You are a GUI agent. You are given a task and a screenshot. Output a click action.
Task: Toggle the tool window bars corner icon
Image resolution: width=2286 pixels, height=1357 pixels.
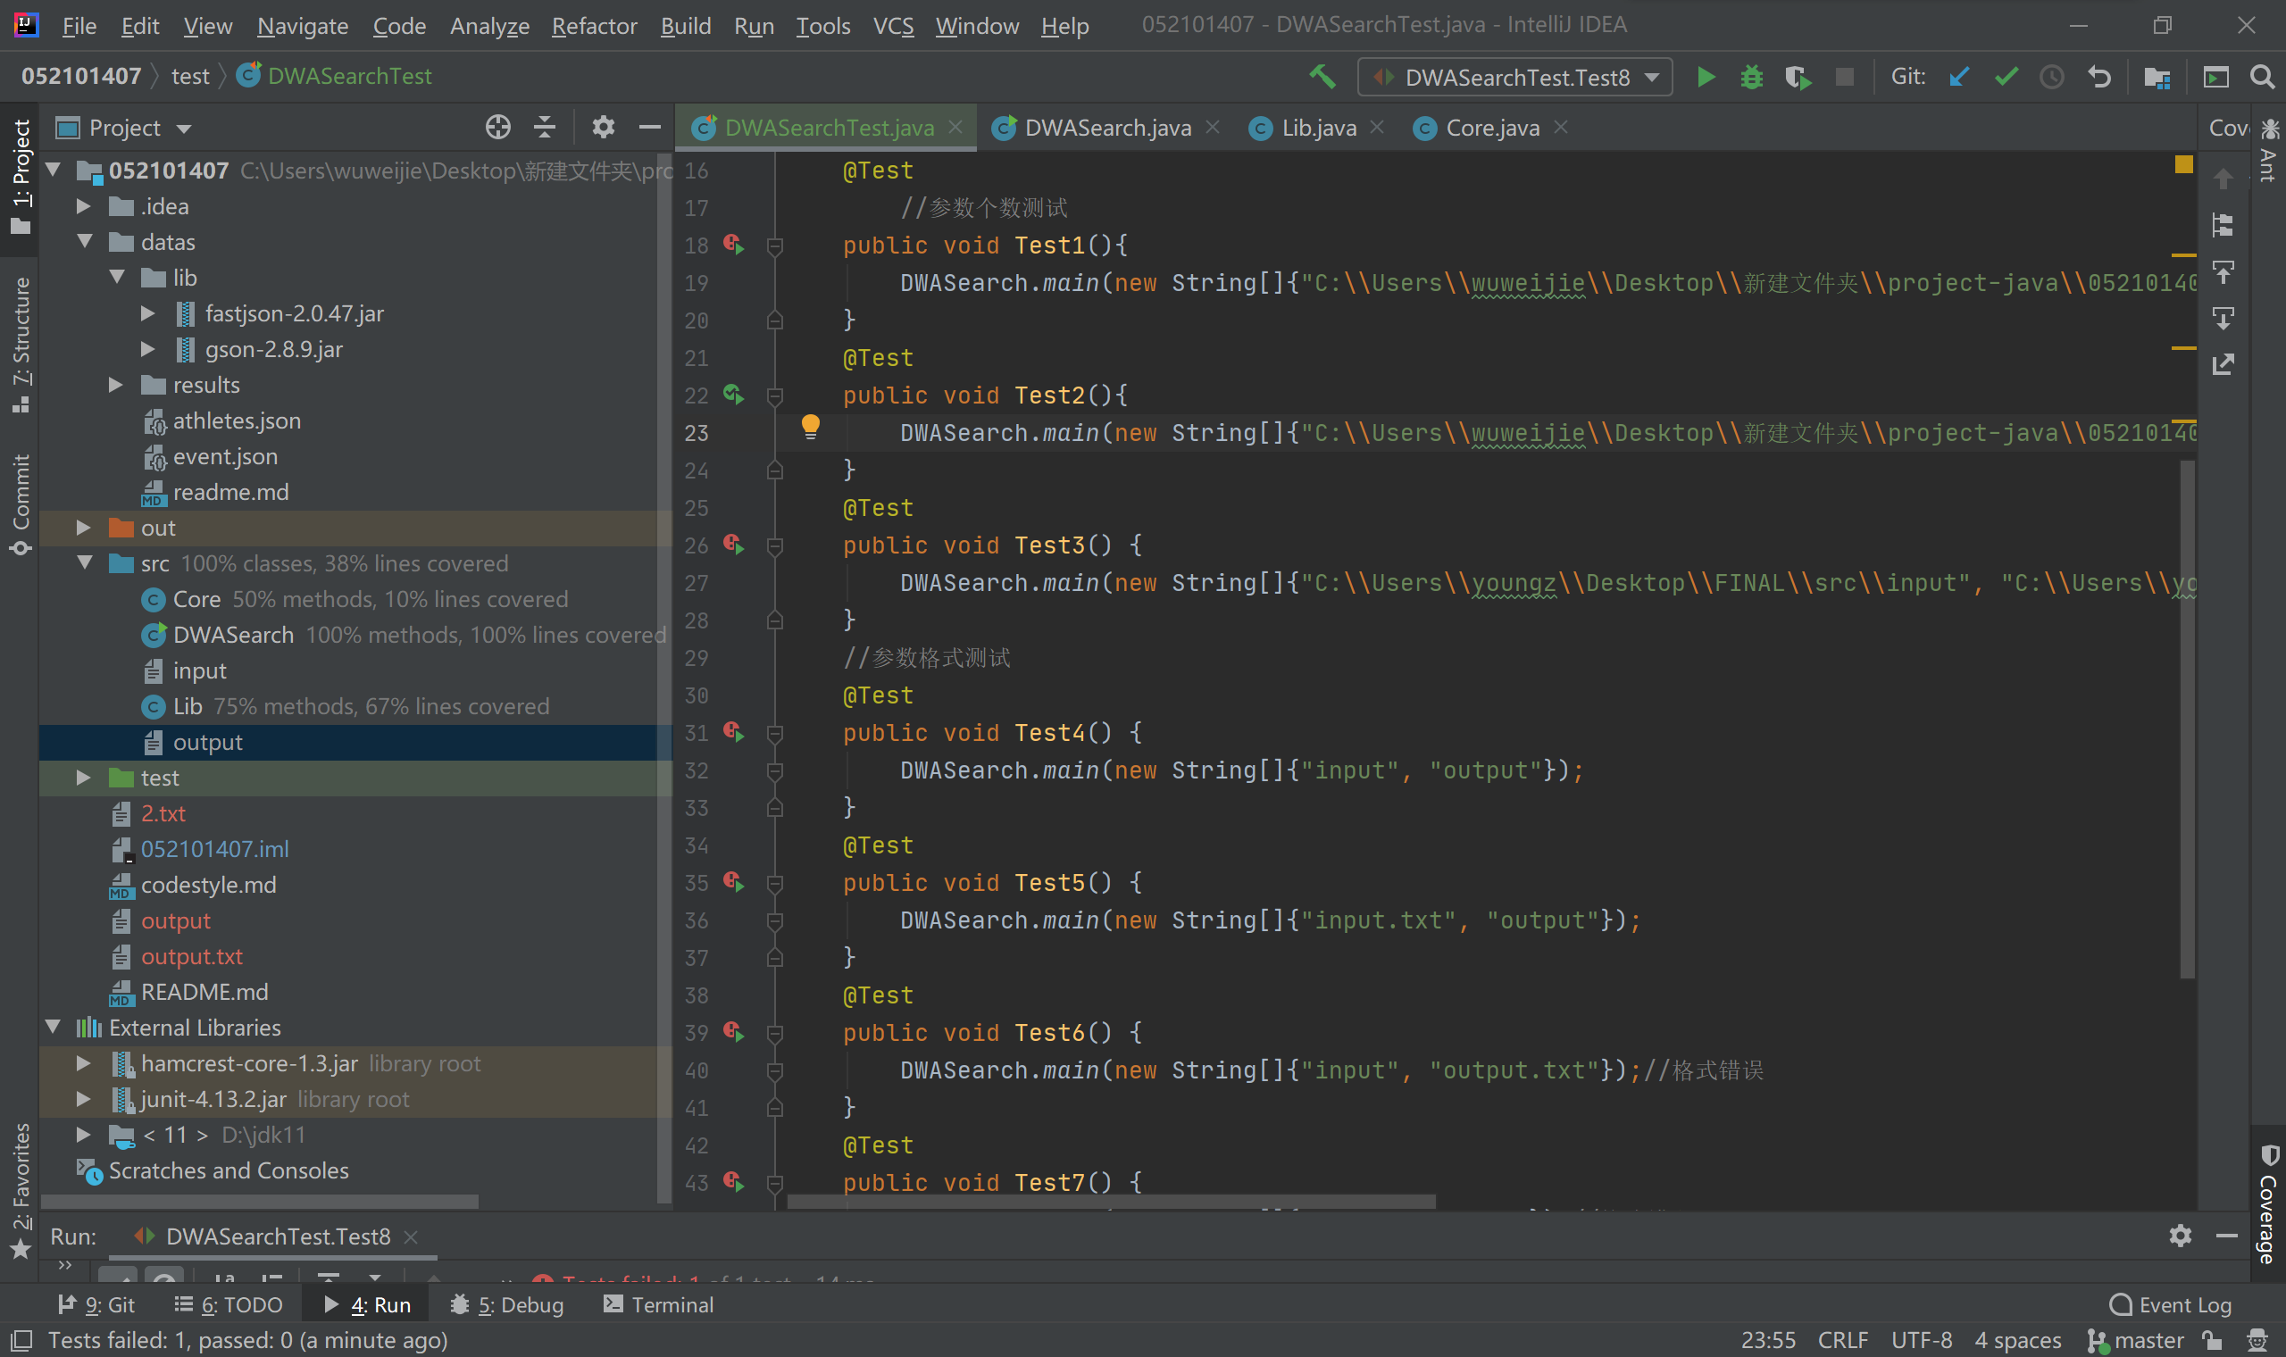pyautogui.click(x=21, y=1341)
